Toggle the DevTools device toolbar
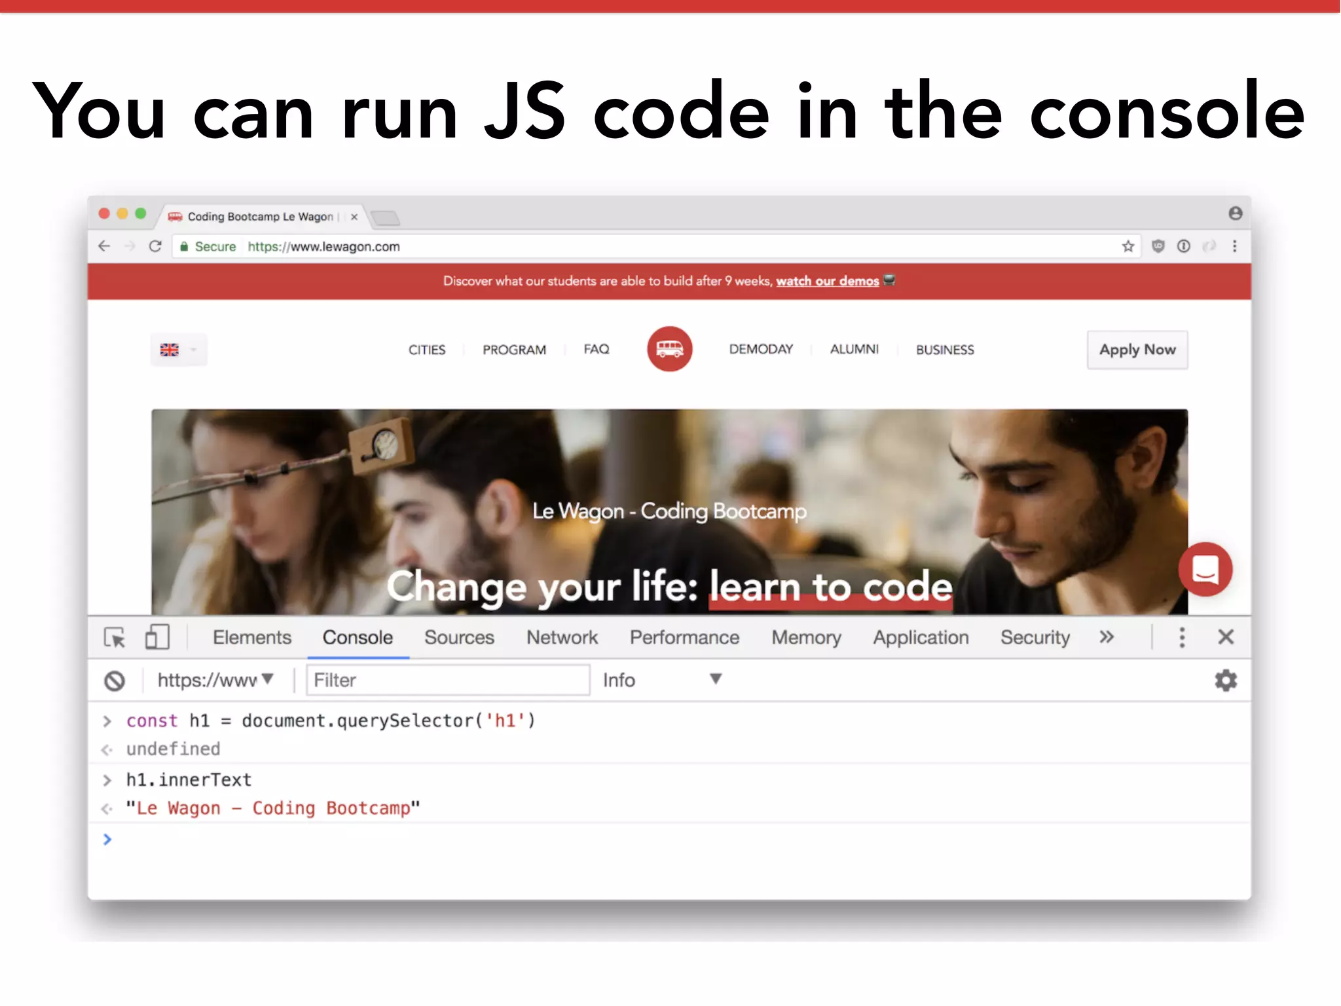Viewport: 1341px width, 1006px height. point(157,637)
